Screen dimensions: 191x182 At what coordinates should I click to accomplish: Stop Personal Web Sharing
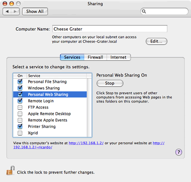110,83
